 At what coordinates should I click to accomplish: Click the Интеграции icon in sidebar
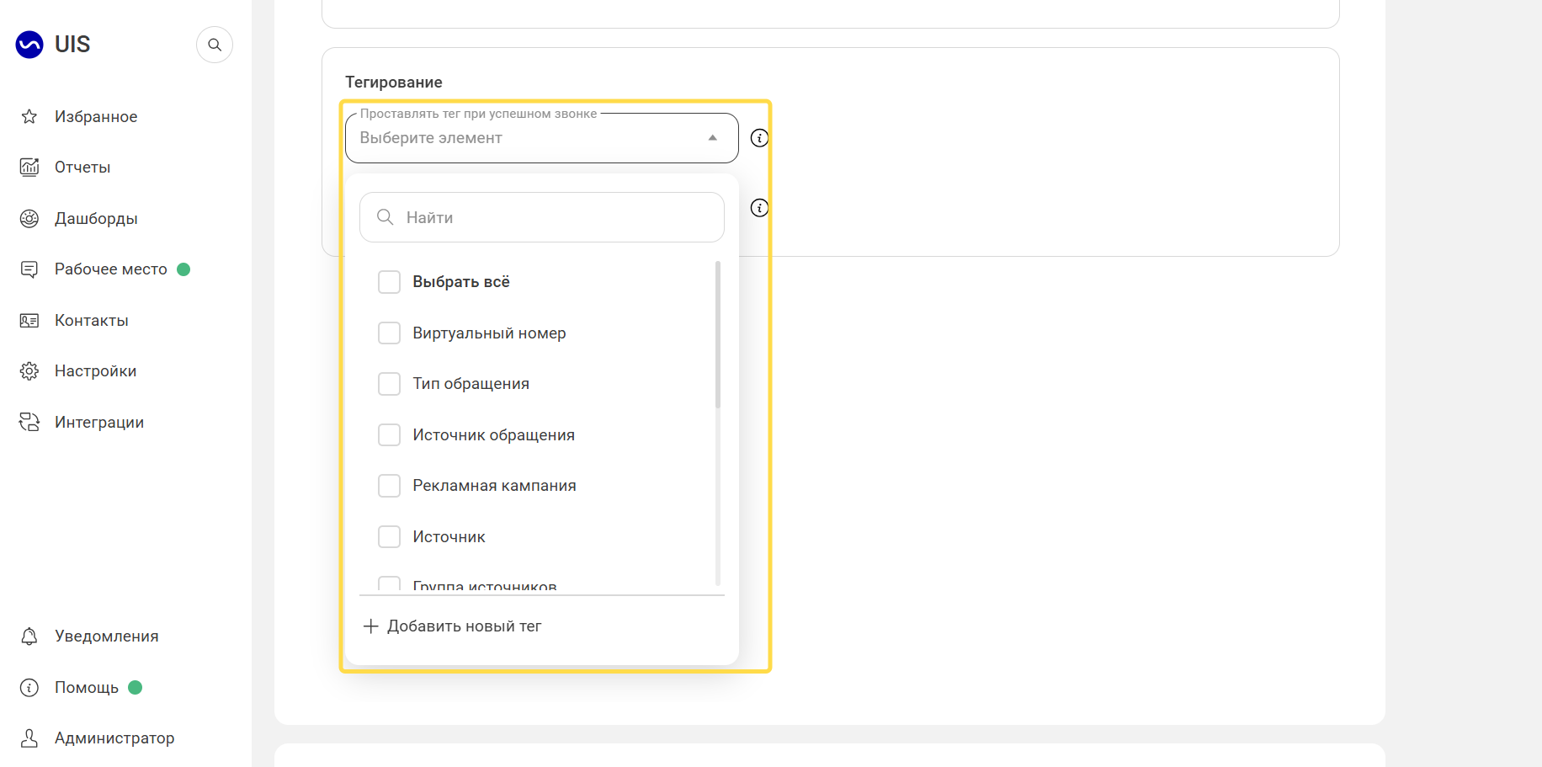click(x=29, y=422)
